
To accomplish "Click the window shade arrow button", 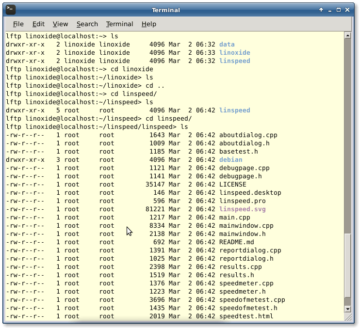I will click(x=321, y=10).
